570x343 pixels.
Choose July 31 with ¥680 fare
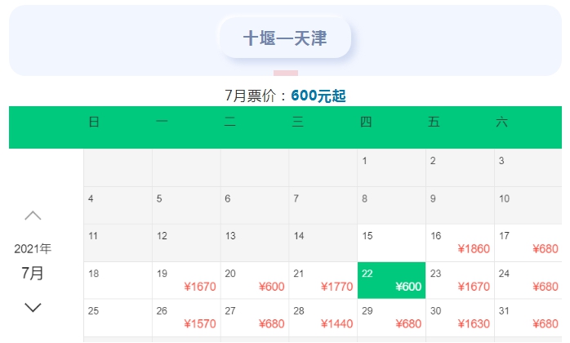click(528, 318)
